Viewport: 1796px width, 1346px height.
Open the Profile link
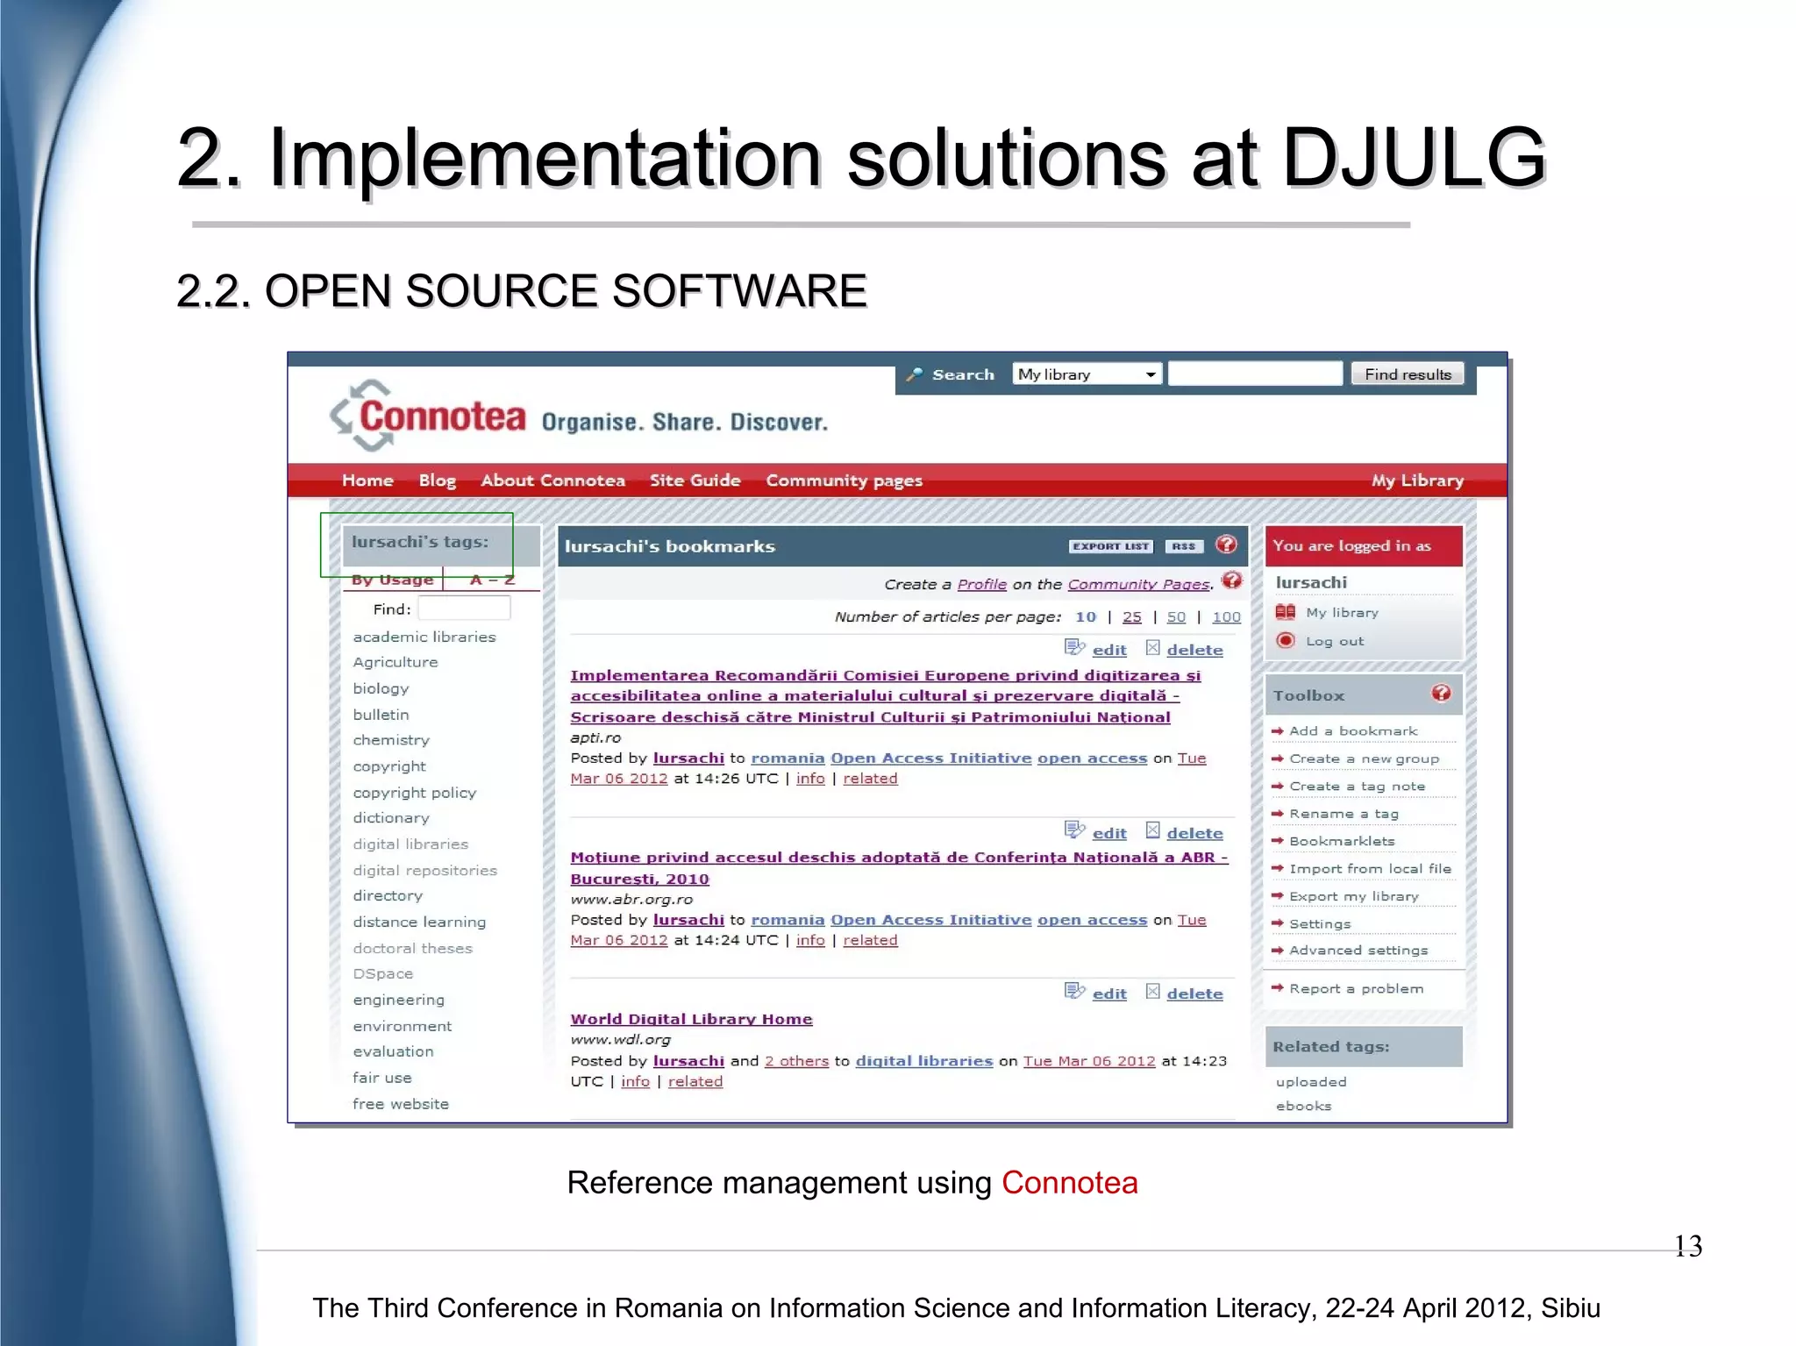click(x=981, y=584)
